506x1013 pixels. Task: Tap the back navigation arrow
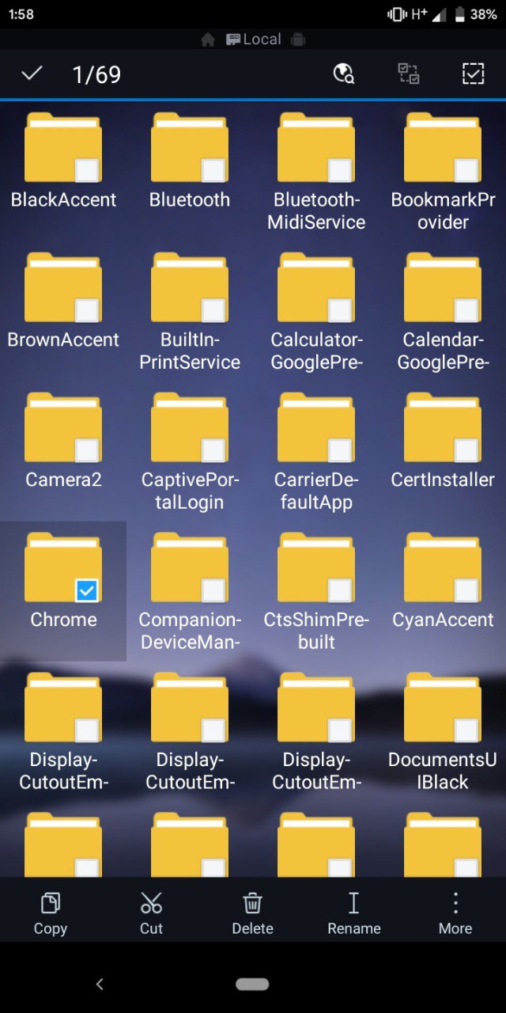pos(100,984)
